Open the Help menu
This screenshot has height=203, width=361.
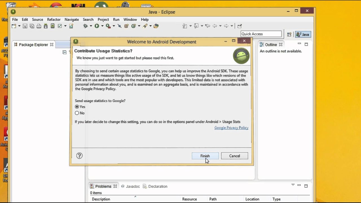(x=145, y=19)
